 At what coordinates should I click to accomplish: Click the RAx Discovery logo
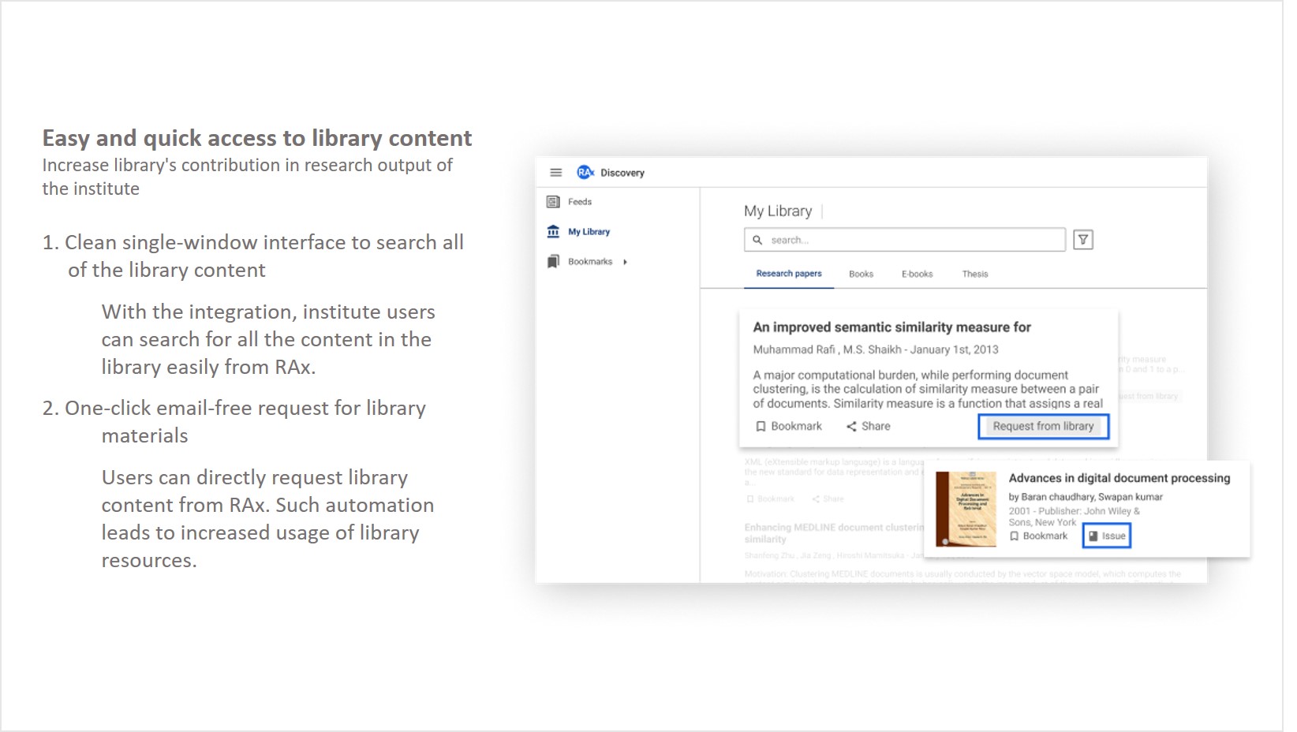point(585,173)
